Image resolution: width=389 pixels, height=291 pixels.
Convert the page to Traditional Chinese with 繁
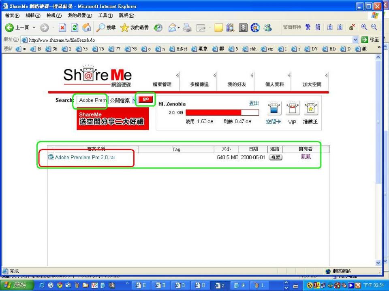coord(308,27)
